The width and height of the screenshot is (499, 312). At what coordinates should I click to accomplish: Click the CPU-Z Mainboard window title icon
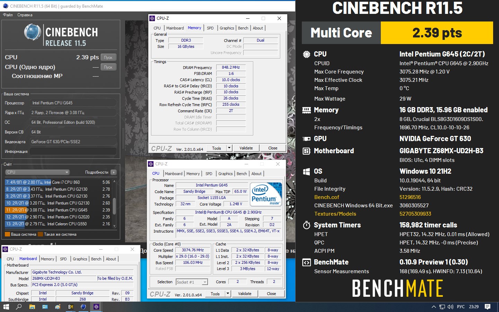(5, 249)
